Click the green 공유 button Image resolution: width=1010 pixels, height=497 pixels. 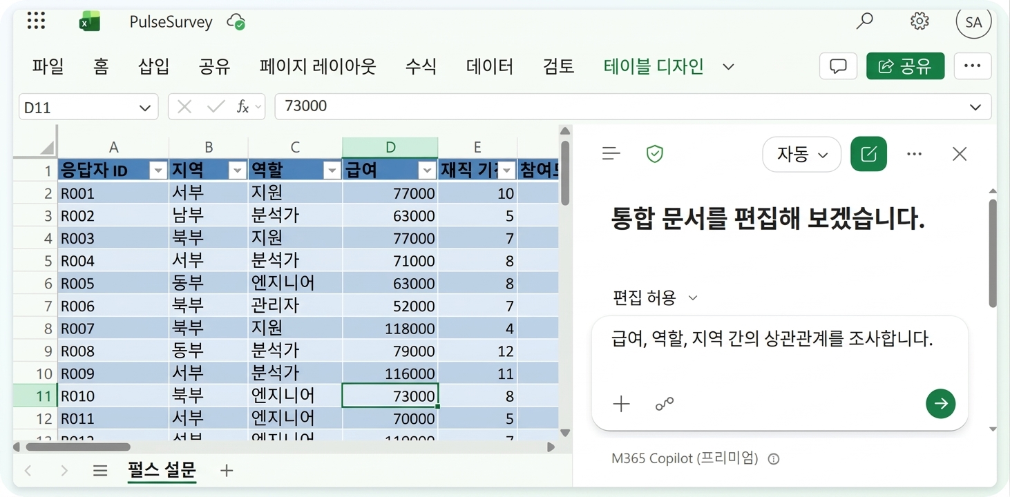click(905, 66)
